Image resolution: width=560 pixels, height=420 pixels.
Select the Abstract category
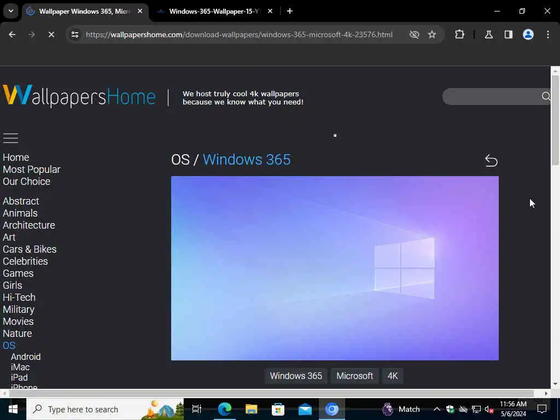click(x=21, y=201)
